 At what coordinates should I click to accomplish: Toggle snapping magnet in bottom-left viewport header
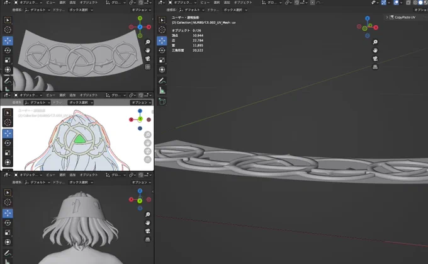pos(140,175)
